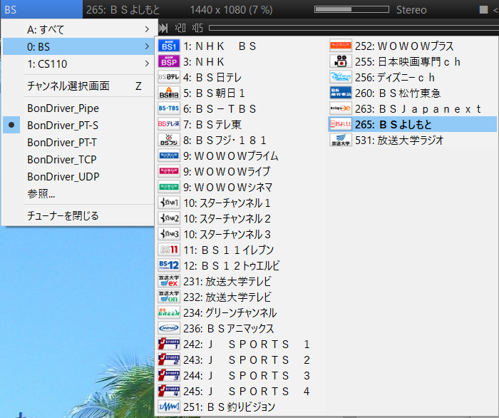
Task: Expand the 1: CS110 submenu
Action: (78, 64)
